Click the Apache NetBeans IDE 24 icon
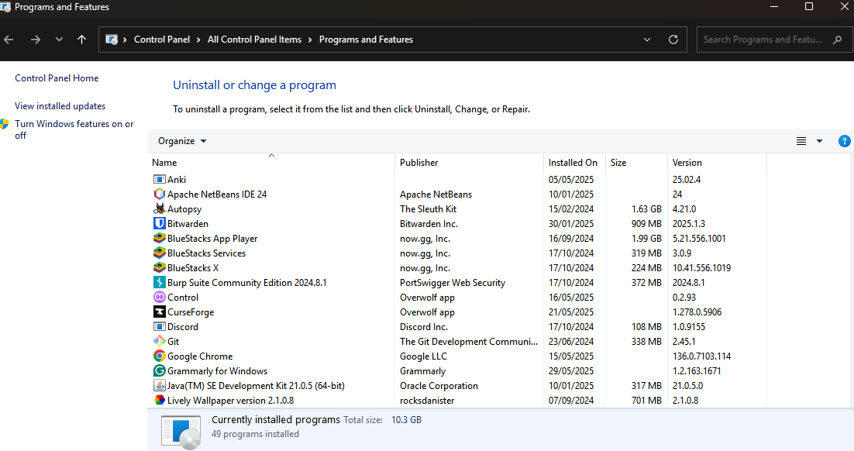Viewport: 854px width, 451px height. point(159,194)
